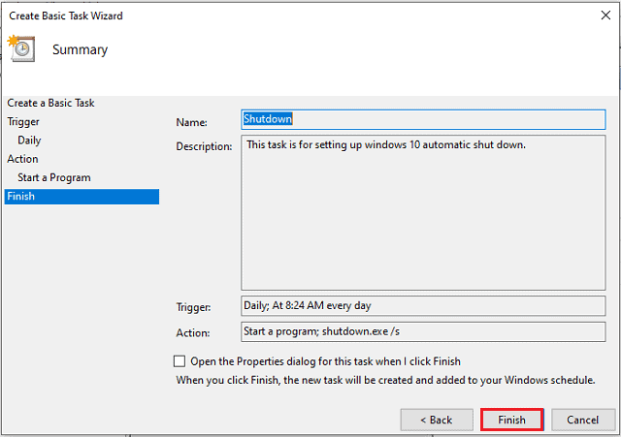Click the Name: label

(192, 123)
